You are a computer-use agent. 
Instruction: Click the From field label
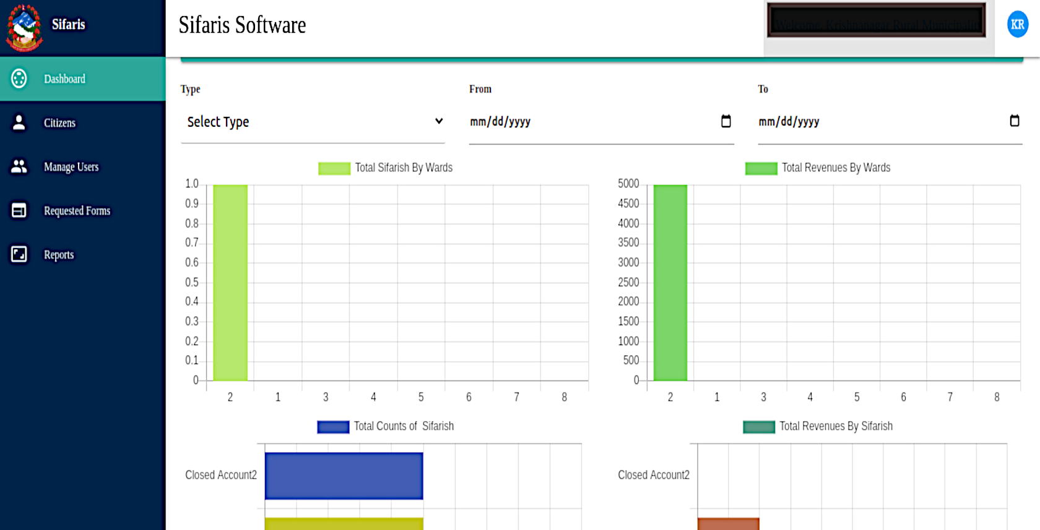480,89
